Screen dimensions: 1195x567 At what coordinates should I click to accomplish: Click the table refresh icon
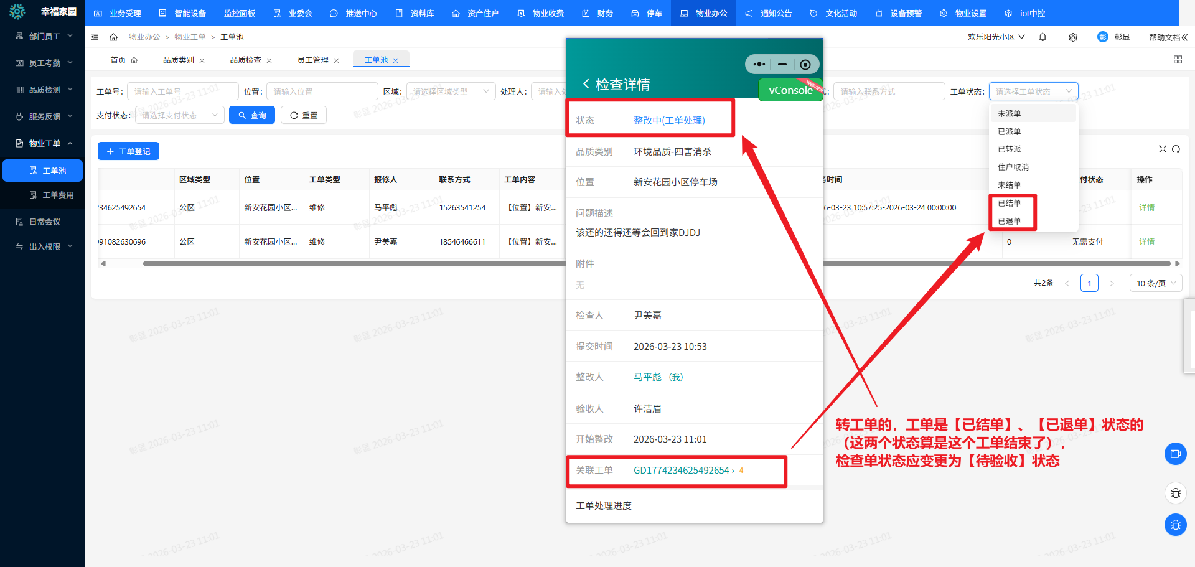(1176, 149)
